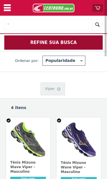Click Frete grátis badge on second product
The height and width of the screenshot is (179, 107).
point(79,178)
